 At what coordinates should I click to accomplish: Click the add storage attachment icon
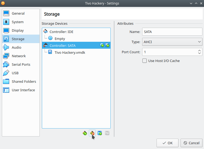pyautogui.click(x=100, y=133)
